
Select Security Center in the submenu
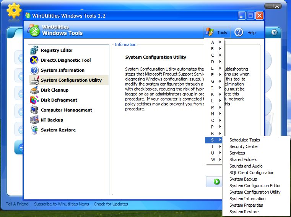point(244,146)
